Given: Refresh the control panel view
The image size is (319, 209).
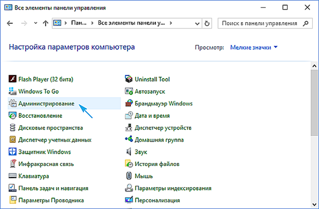Looking at the screenshot, I should pos(207,23).
